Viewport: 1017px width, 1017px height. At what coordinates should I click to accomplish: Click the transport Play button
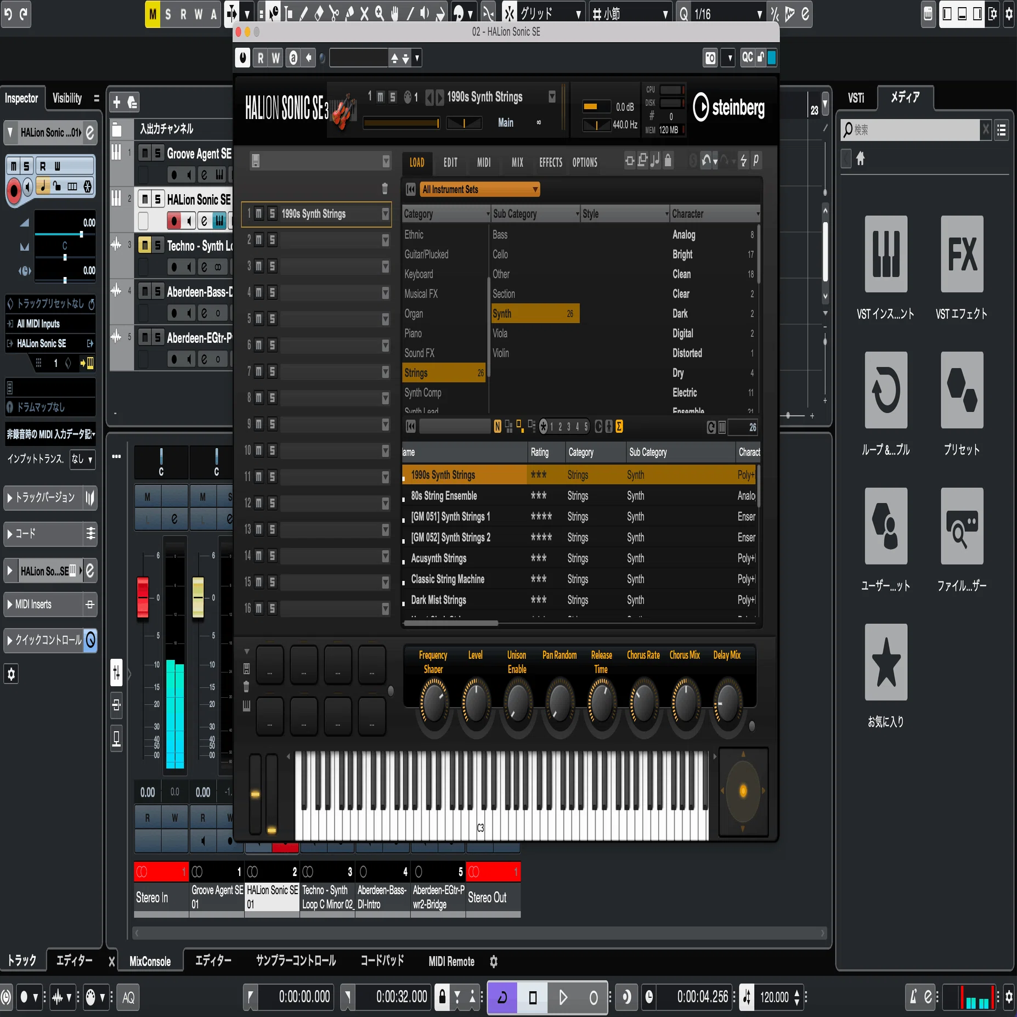563,997
